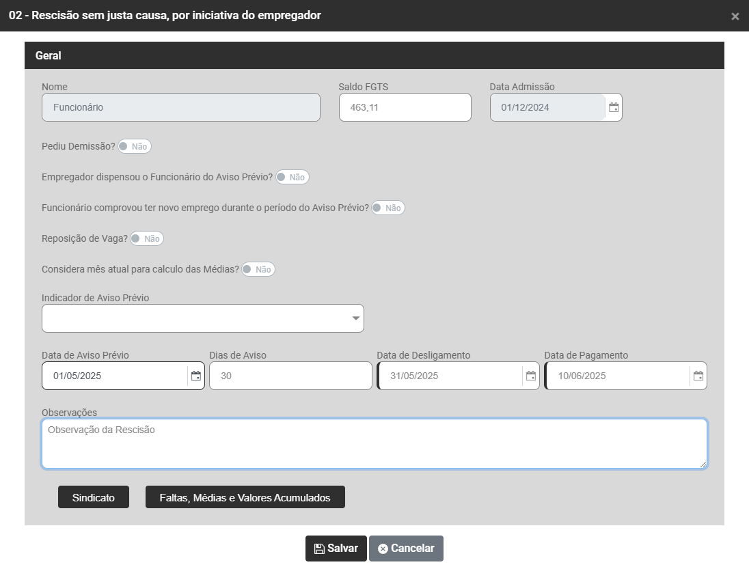
Task: Expand the Indicador de Aviso Prévio dropdown
Action: click(x=203, y=318)
